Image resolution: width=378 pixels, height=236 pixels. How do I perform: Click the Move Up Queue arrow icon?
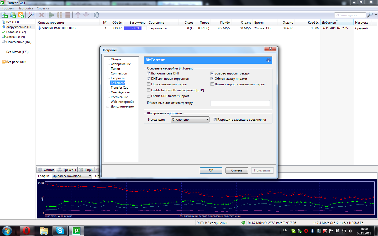pos(78,15)
